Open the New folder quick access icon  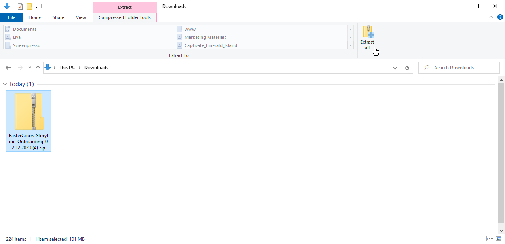[29, 6]
